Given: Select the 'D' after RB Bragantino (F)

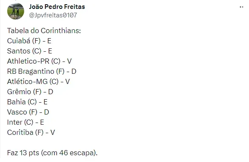Looking at the screenshot, I should (x=74, y=72).
